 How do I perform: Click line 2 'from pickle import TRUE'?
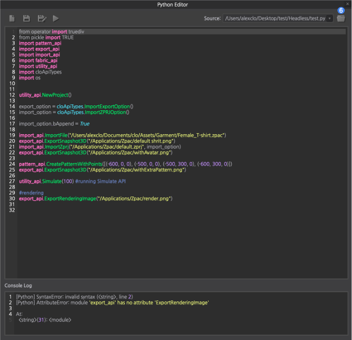(x=46, y=38)
